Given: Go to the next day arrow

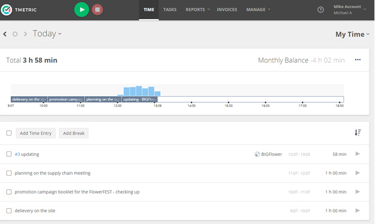Looking at the screenshot, I should (25, 34).
